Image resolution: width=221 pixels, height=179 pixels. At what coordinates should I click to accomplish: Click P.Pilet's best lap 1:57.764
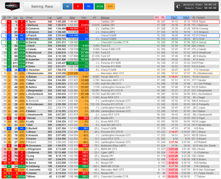point(73,63)
